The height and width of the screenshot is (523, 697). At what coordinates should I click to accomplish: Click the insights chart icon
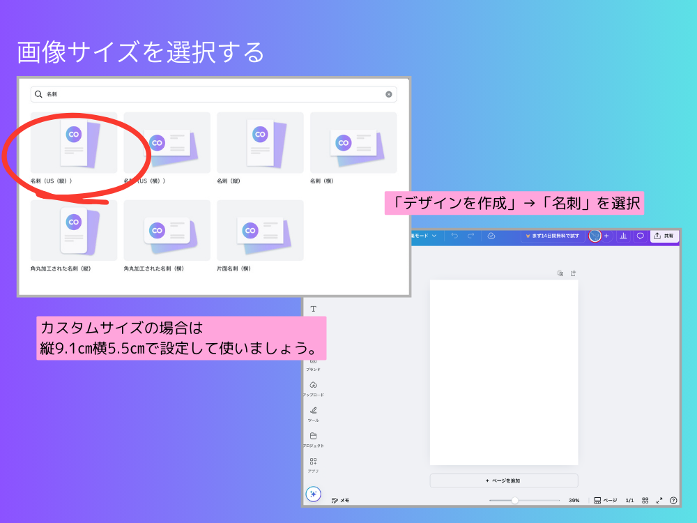pos(622,236)
